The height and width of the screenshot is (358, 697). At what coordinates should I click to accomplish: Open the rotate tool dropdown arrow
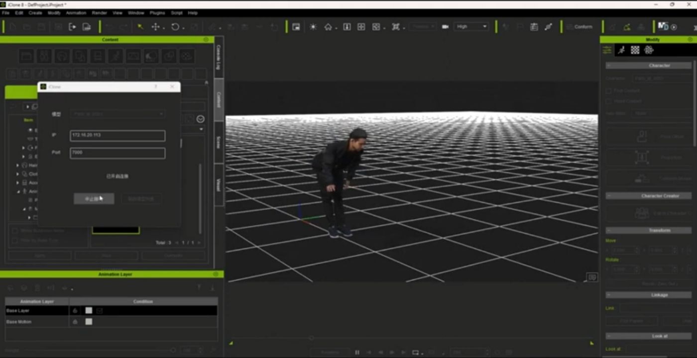[x=184, y=28]
